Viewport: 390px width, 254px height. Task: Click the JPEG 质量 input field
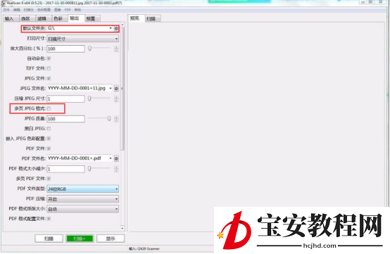coord(65,119)
